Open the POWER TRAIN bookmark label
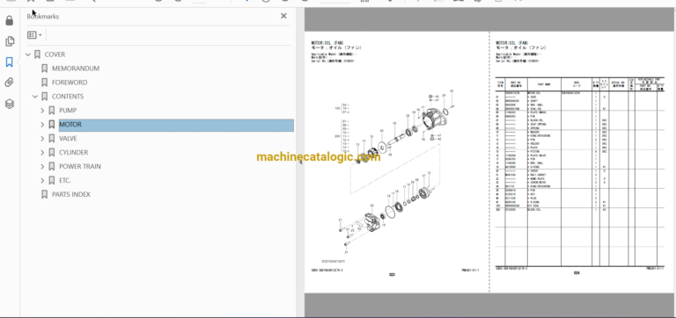The height and width of the screenshot is (318, 676). click(80, 167)
